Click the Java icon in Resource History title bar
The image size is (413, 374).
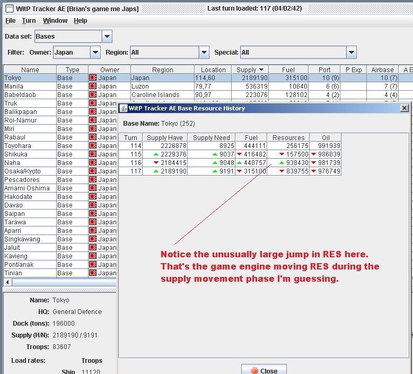123,108
